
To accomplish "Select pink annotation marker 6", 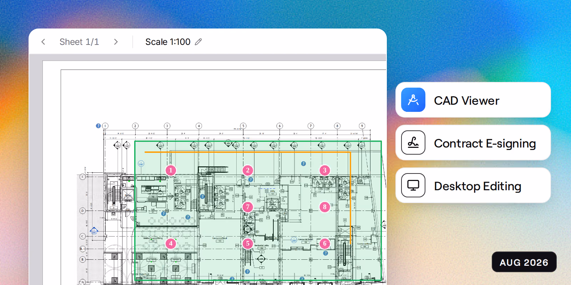I will point(325,244).
